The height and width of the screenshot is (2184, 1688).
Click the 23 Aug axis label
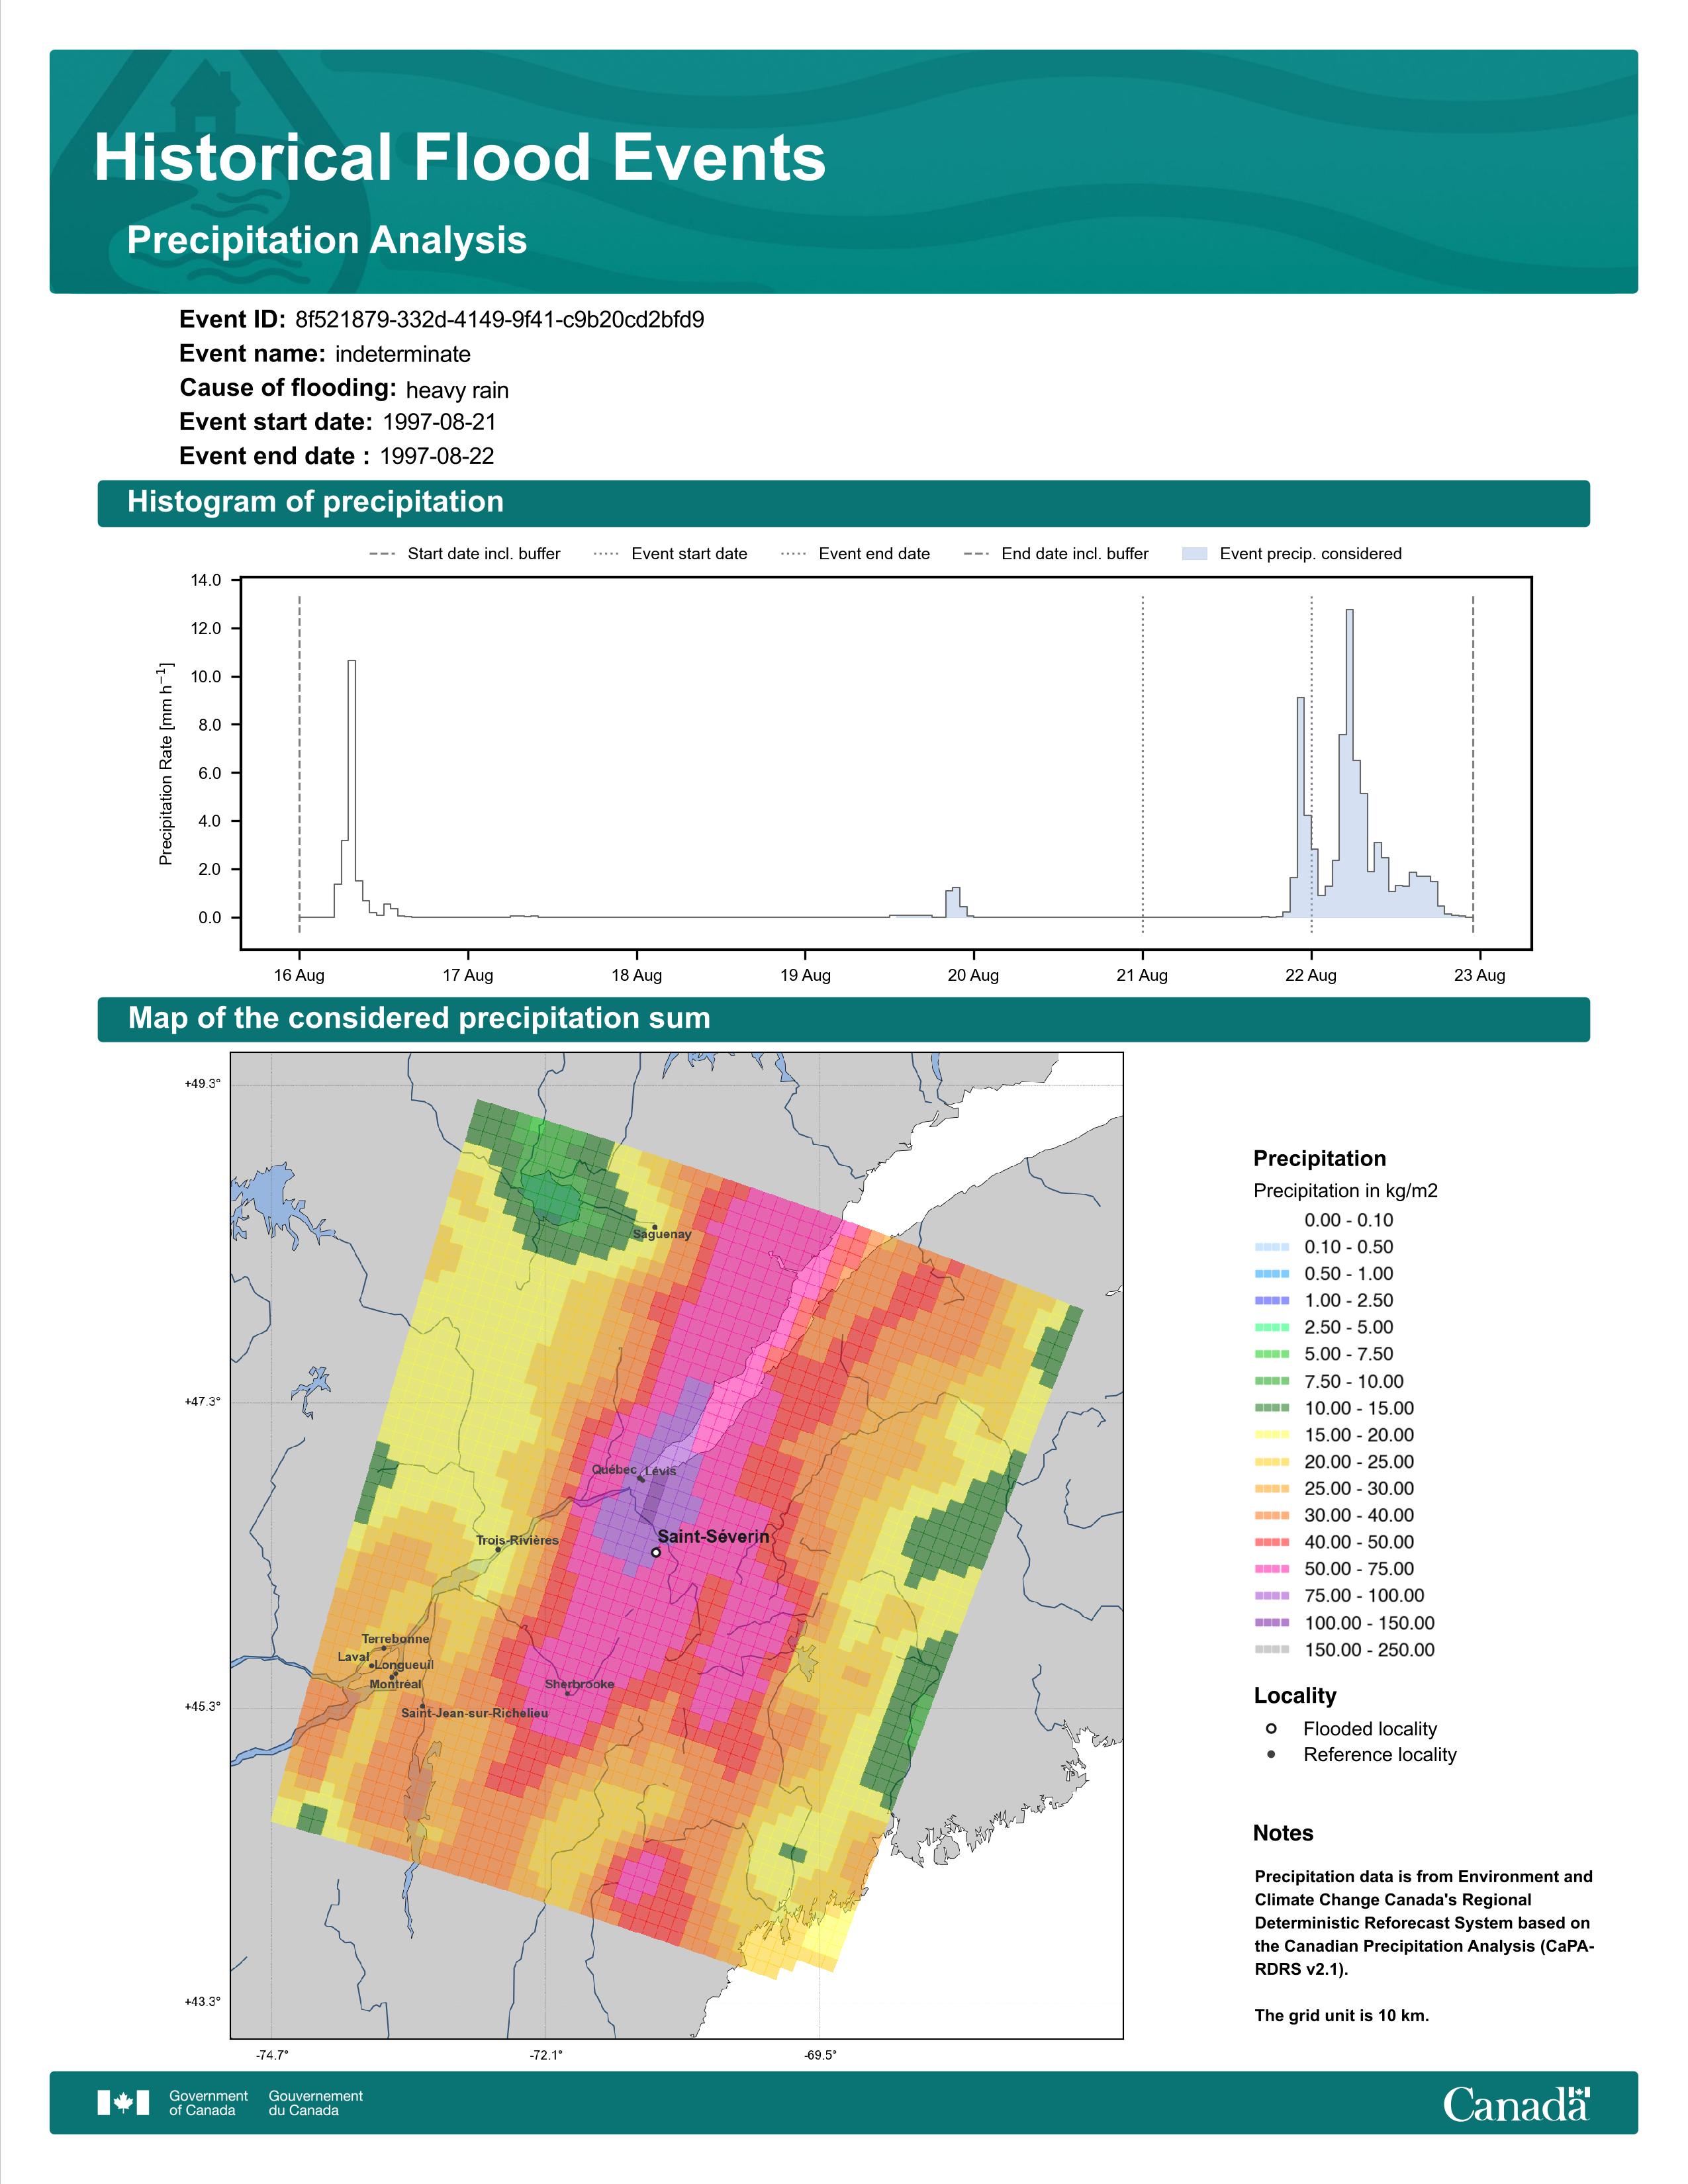[x=1480, y=975]
